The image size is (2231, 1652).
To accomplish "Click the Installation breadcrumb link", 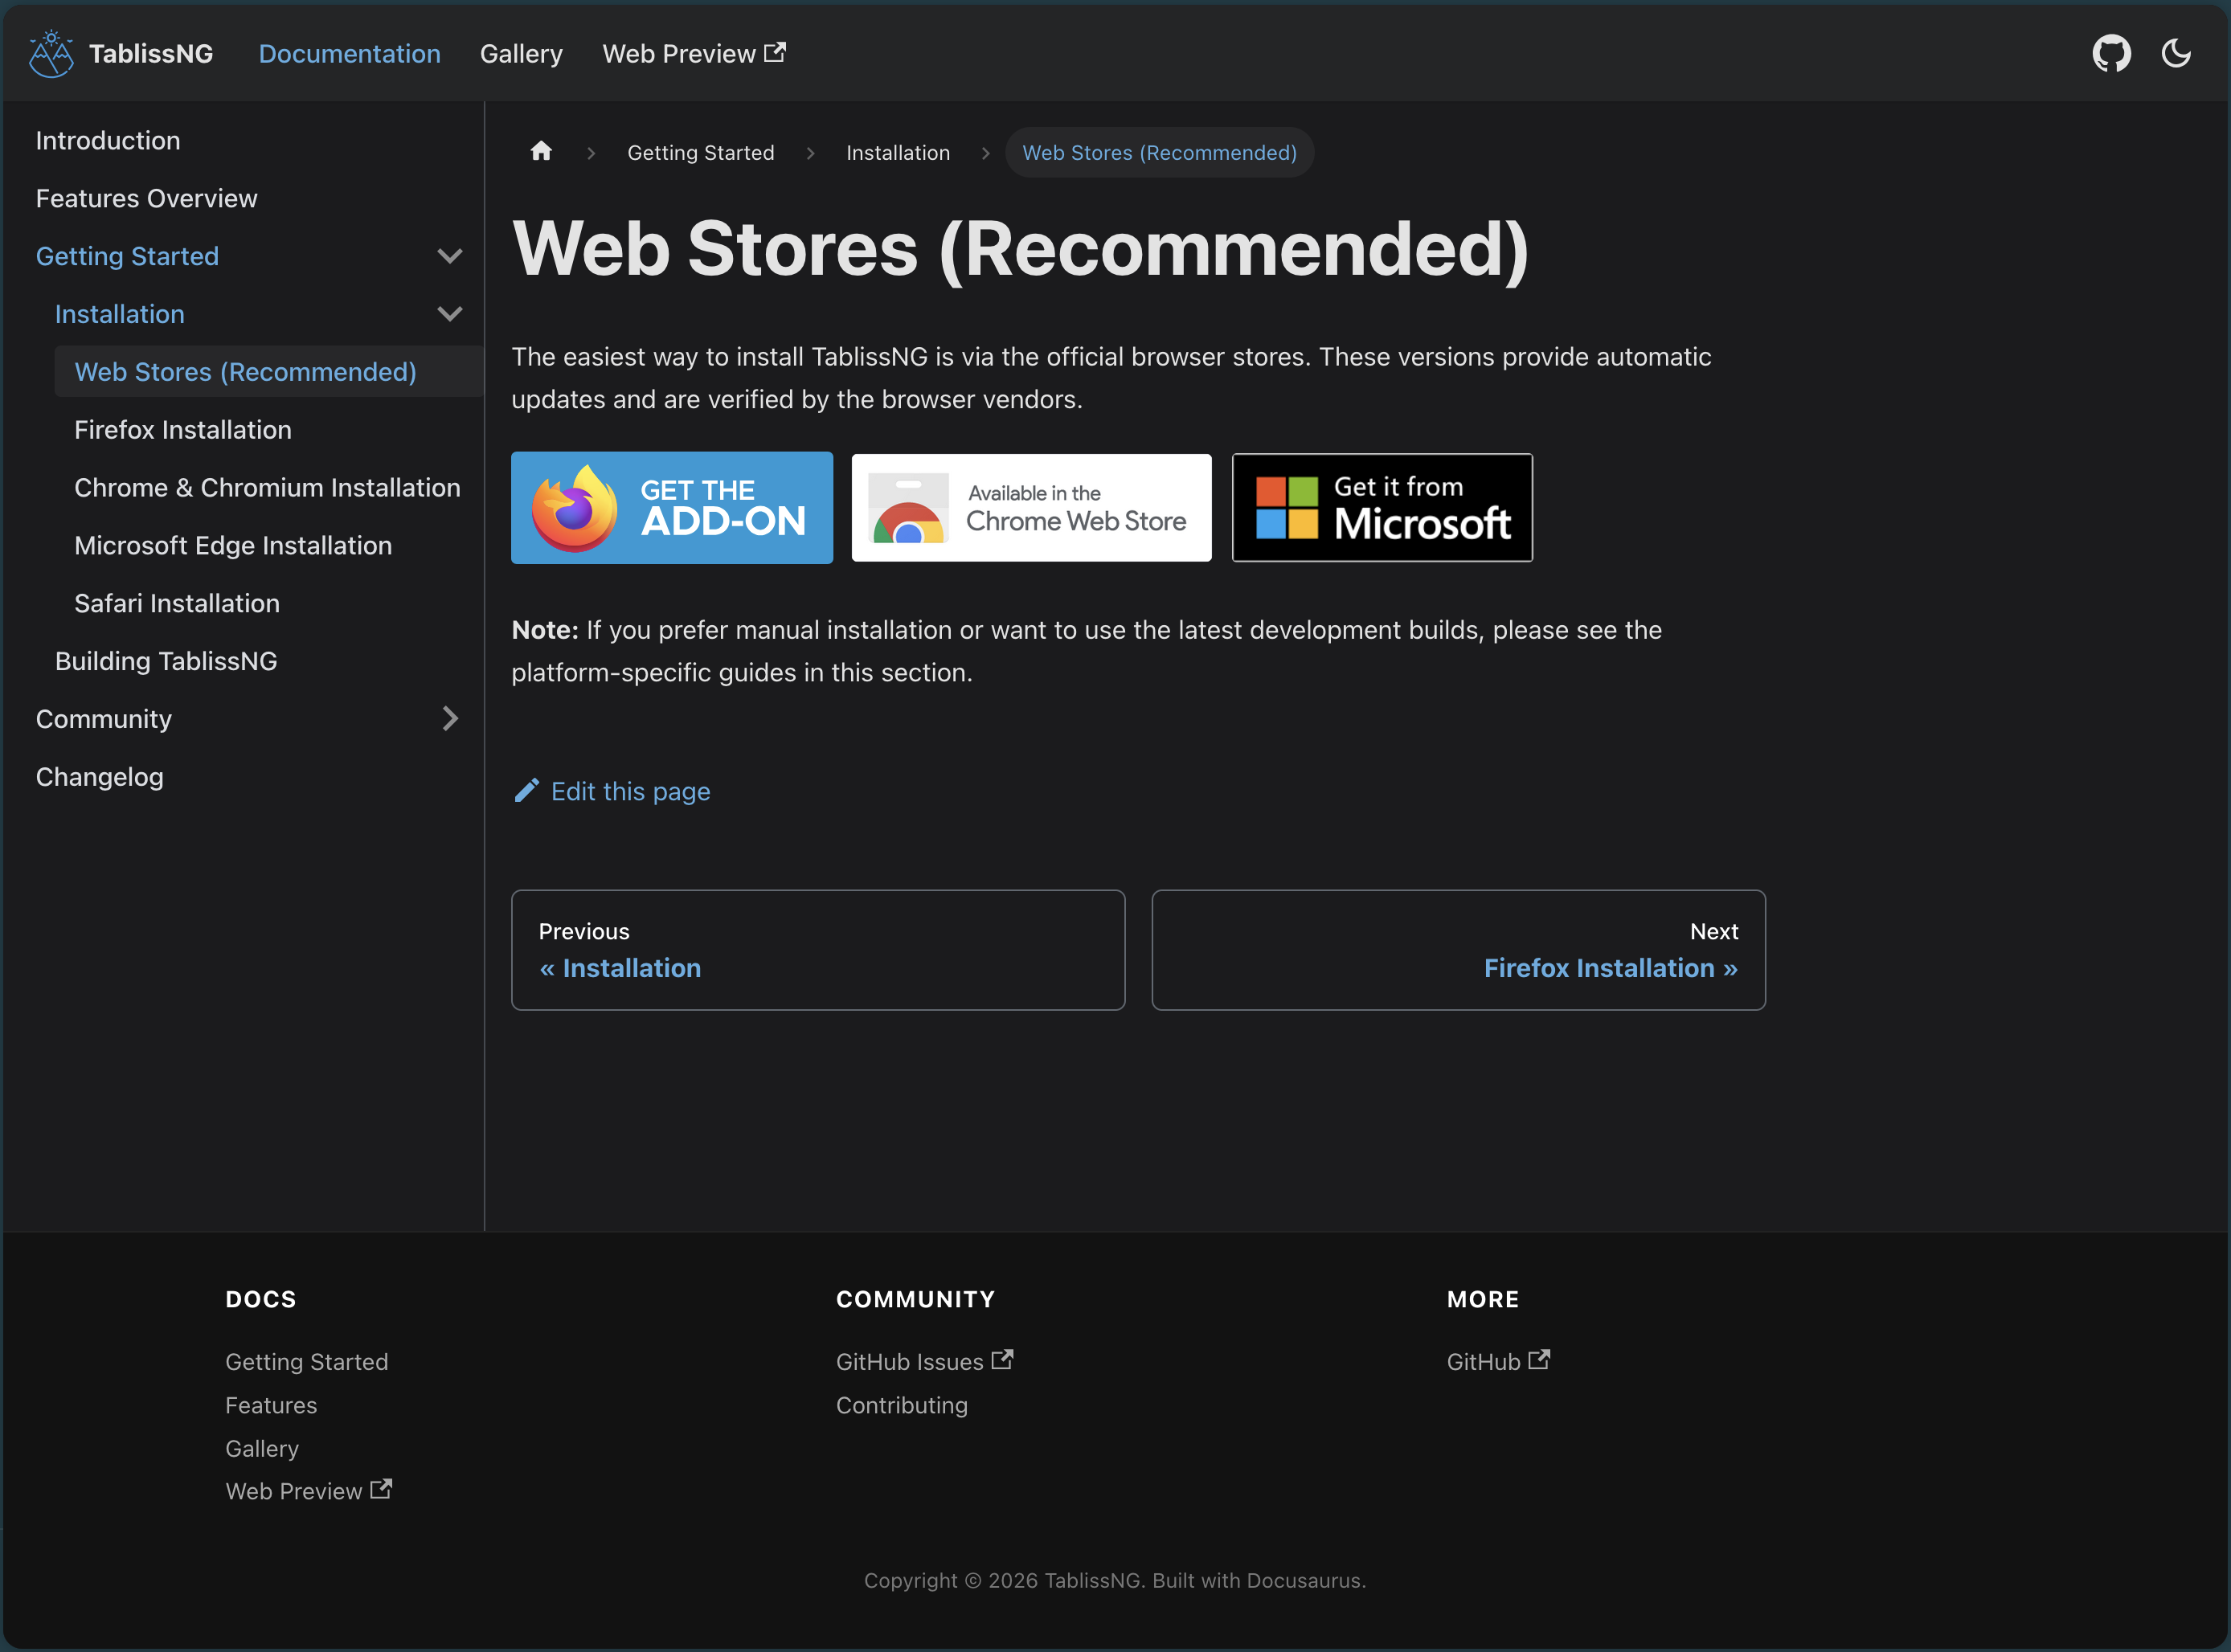I will point(897,153).
